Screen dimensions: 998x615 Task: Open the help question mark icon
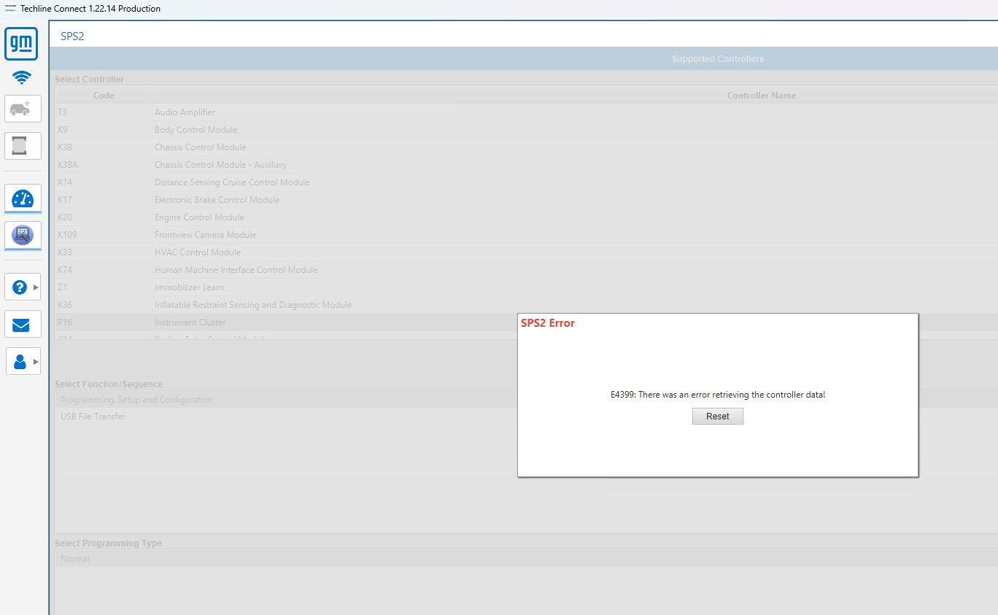[x=20, y=287]
